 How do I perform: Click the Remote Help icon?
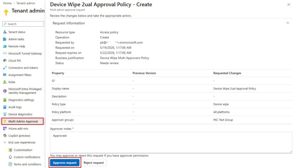point(5,46)
